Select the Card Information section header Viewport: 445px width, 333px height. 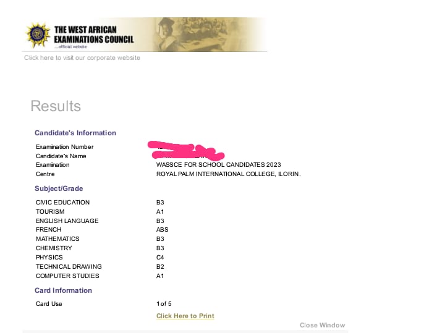pyautogui.click(x=64, y=290)
